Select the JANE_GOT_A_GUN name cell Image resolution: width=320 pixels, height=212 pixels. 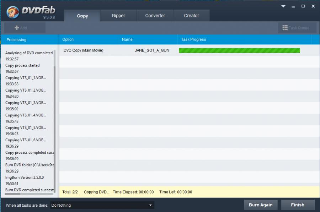[152, 50]
